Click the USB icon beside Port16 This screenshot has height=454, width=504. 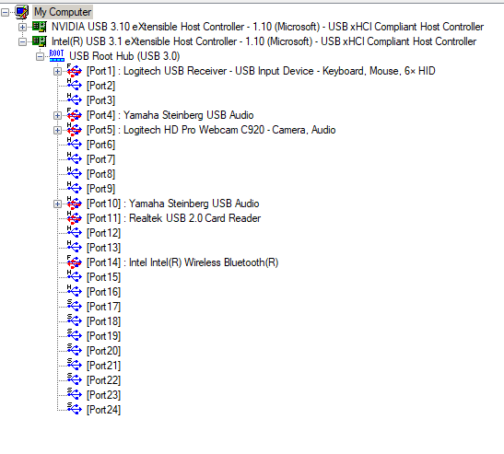[75, 291]
